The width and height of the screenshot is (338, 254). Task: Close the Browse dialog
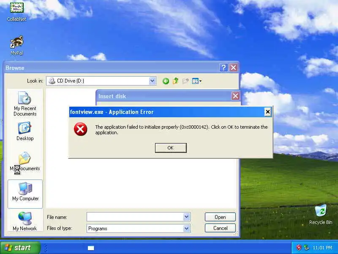tap(234, 68)
